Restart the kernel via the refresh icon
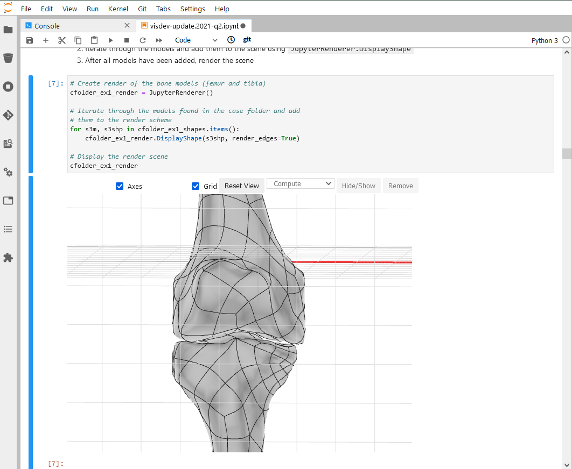 (142, 40)
